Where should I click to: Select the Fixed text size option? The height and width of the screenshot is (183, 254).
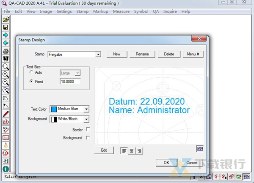(x=31, y=82)
